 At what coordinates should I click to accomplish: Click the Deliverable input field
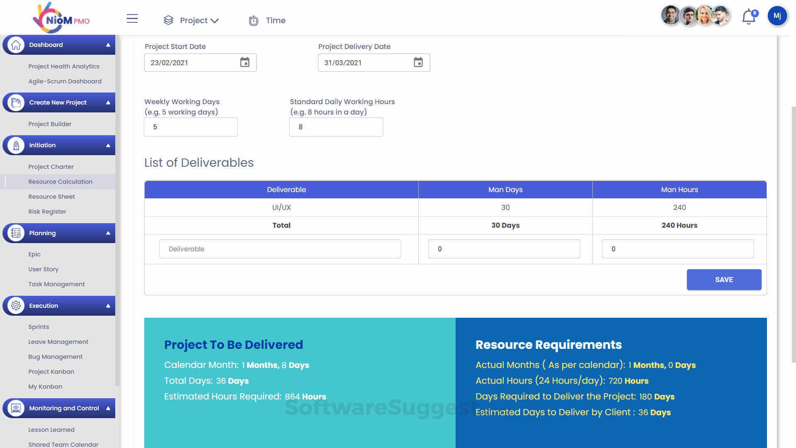click(x=280, y=249)
